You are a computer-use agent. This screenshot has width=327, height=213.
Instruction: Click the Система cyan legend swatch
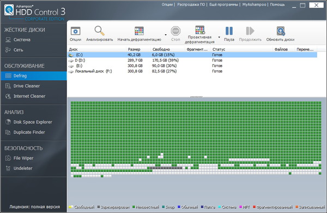coord(220,207)
